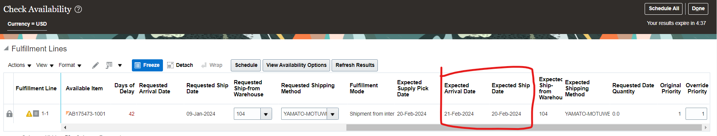Click the gray details icon beside 1-1
The width and height of the screenshot is (717, 136).
click(x=36, y=113)
